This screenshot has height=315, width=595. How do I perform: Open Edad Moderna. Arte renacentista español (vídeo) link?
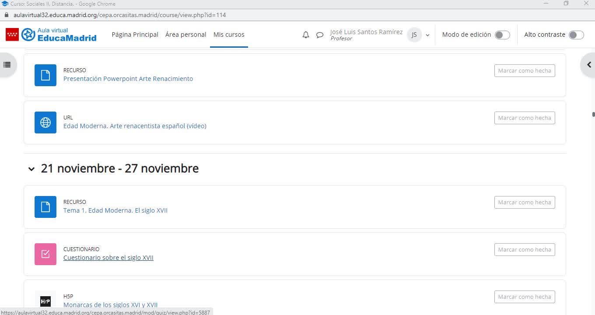[x=135, y=126]
